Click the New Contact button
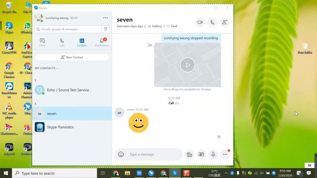The image size is (317, 178). coord(72,57)
